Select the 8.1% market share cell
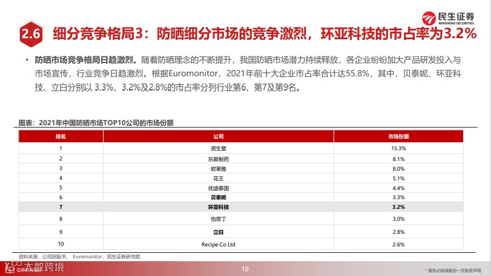 [x=398, y=159]
